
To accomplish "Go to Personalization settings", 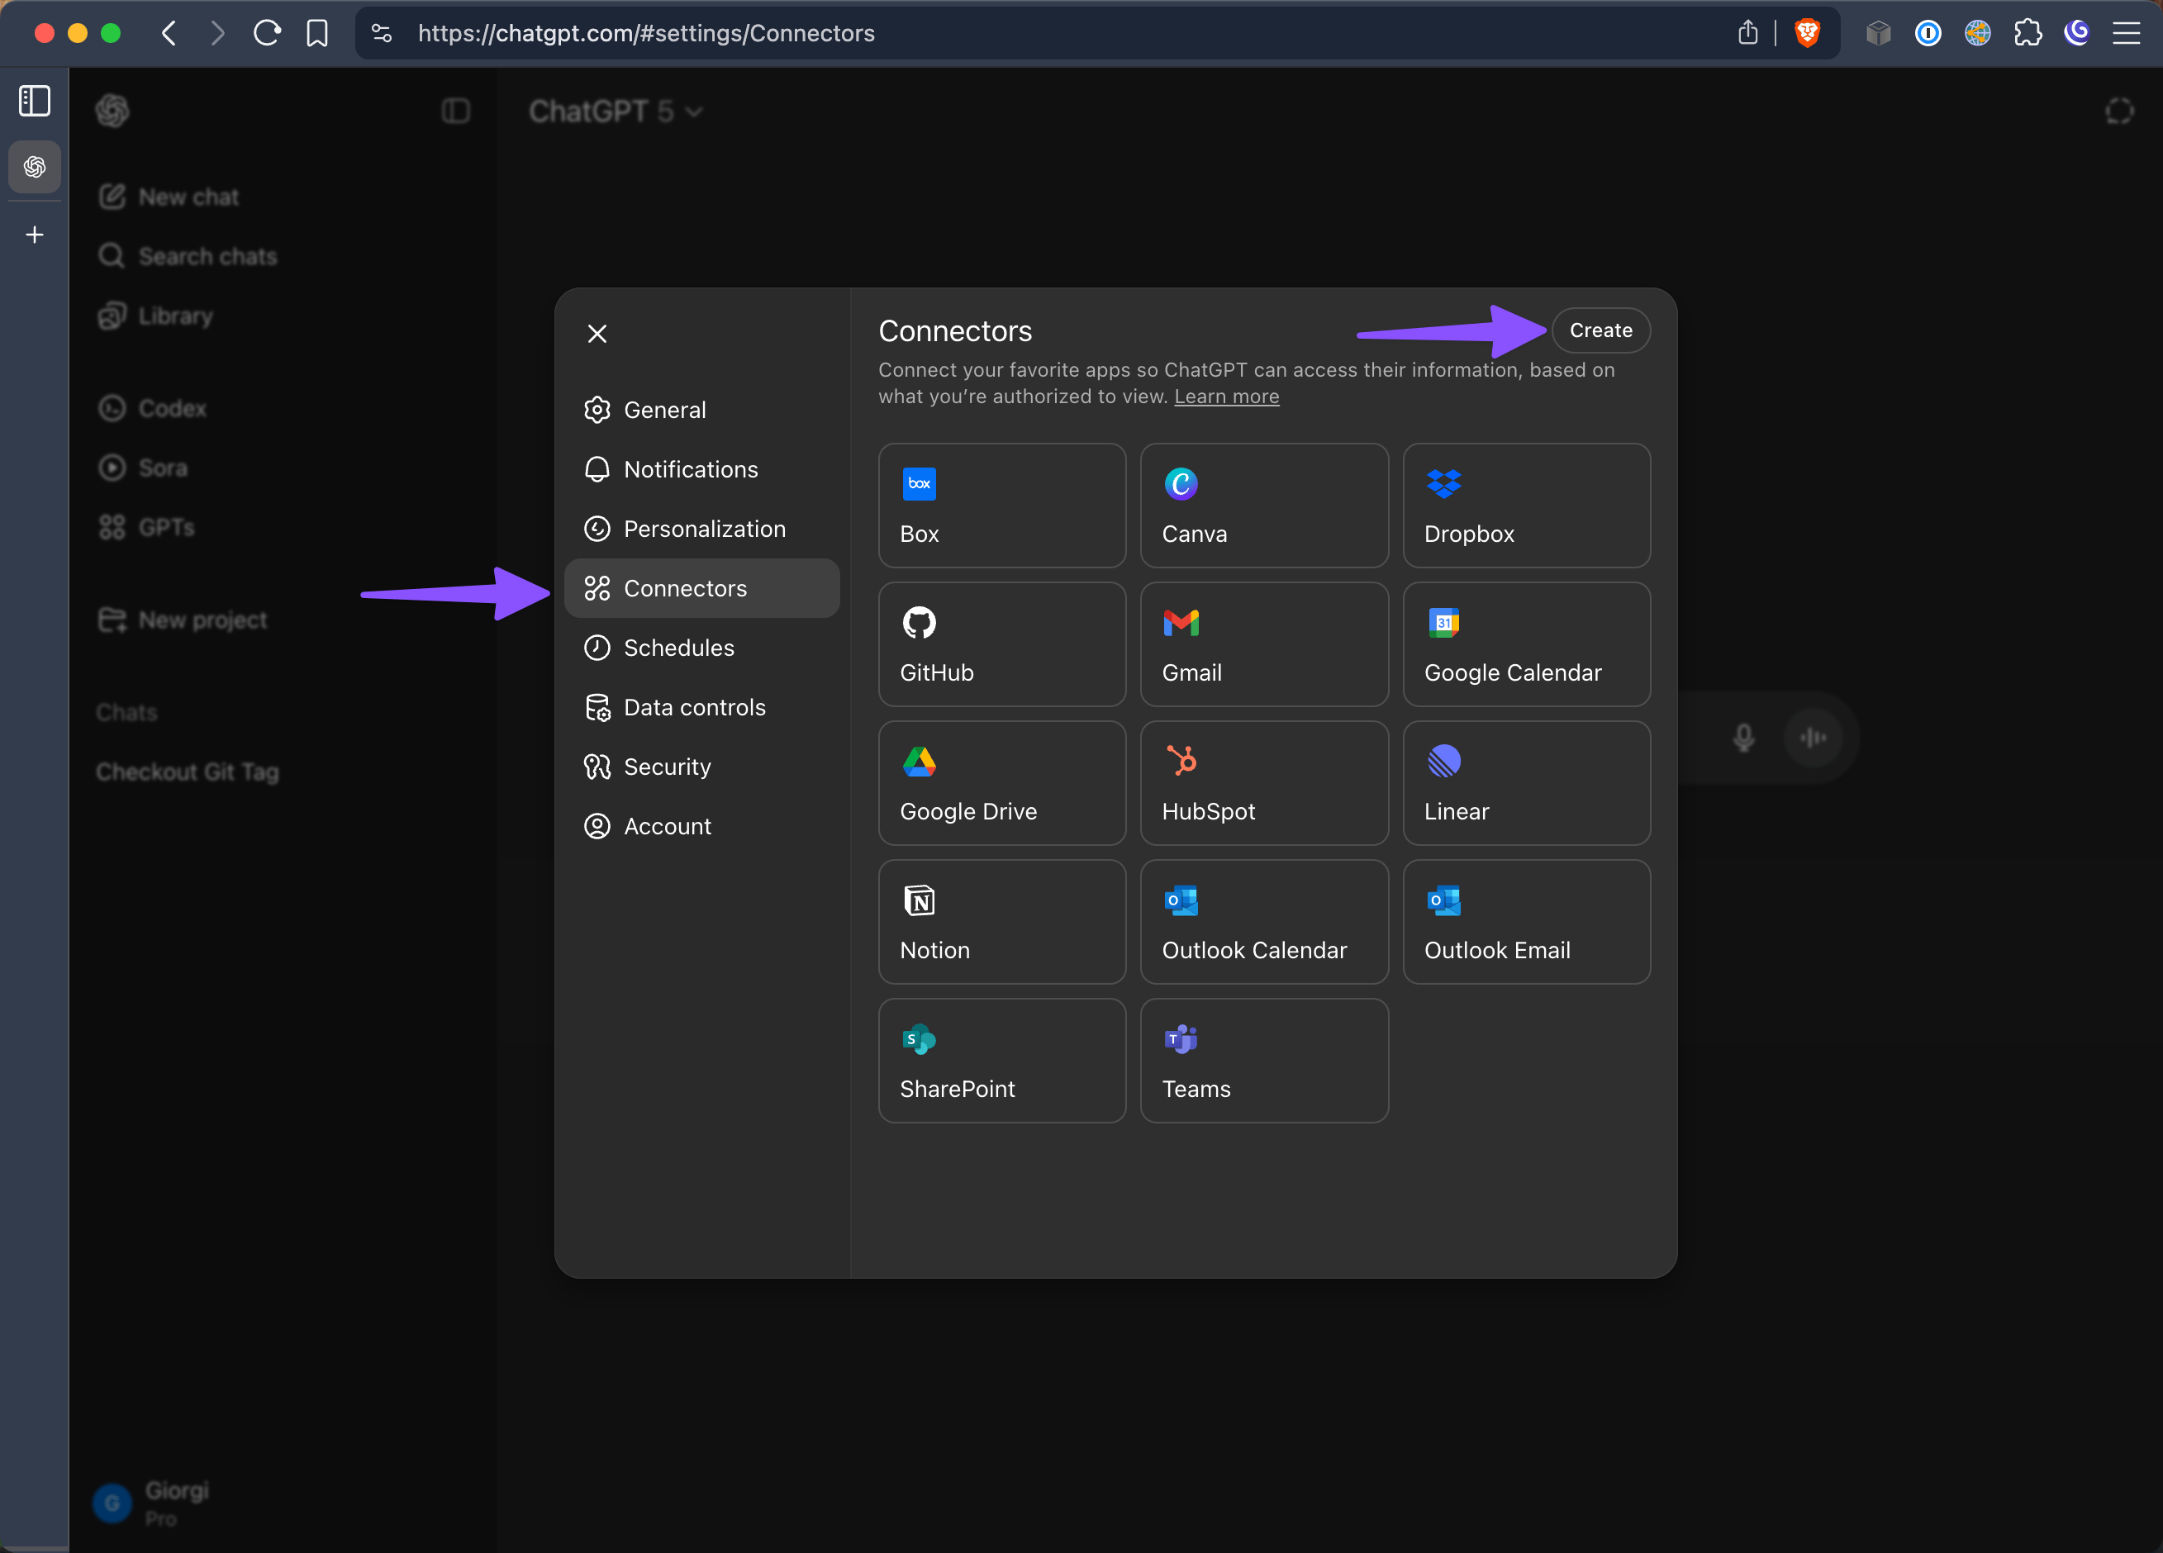I will click(x=702, y=530).
